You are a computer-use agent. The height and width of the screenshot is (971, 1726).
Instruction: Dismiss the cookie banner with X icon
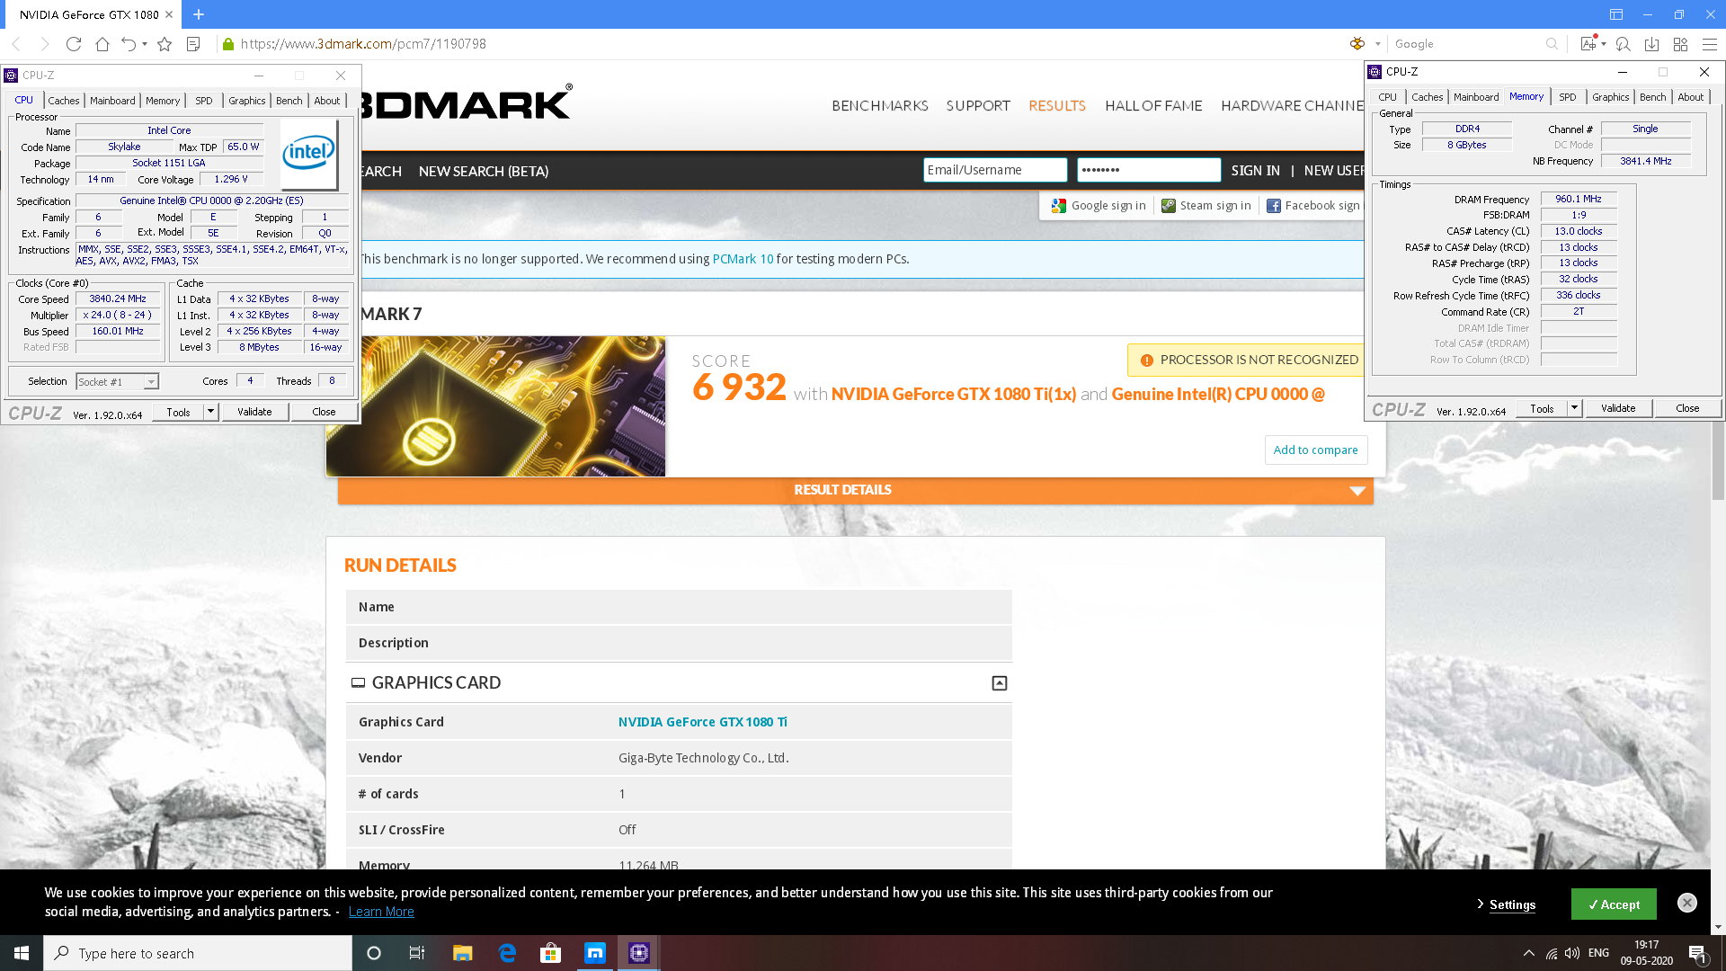tap(1687, 903)
